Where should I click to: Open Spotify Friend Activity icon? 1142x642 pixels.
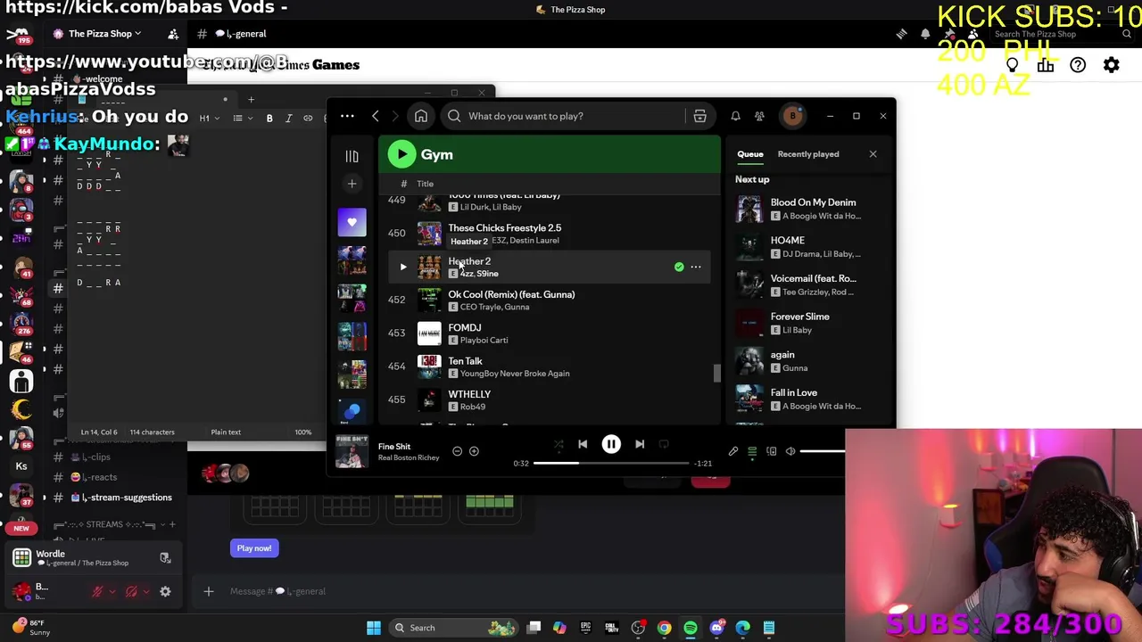[759, 116]
